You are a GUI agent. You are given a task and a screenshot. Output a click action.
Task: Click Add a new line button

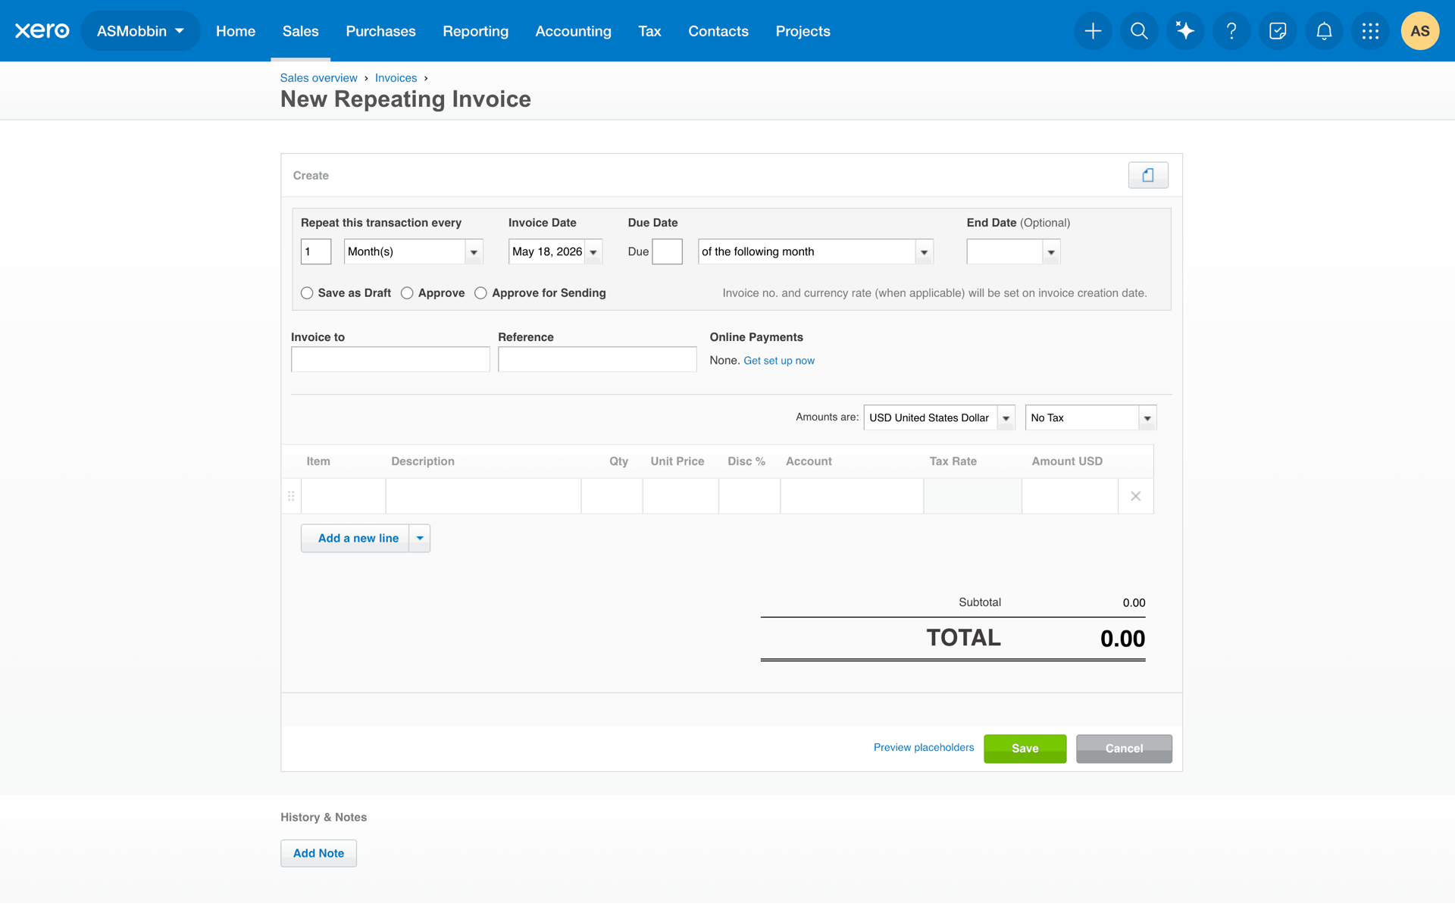(x=355, y=538)
